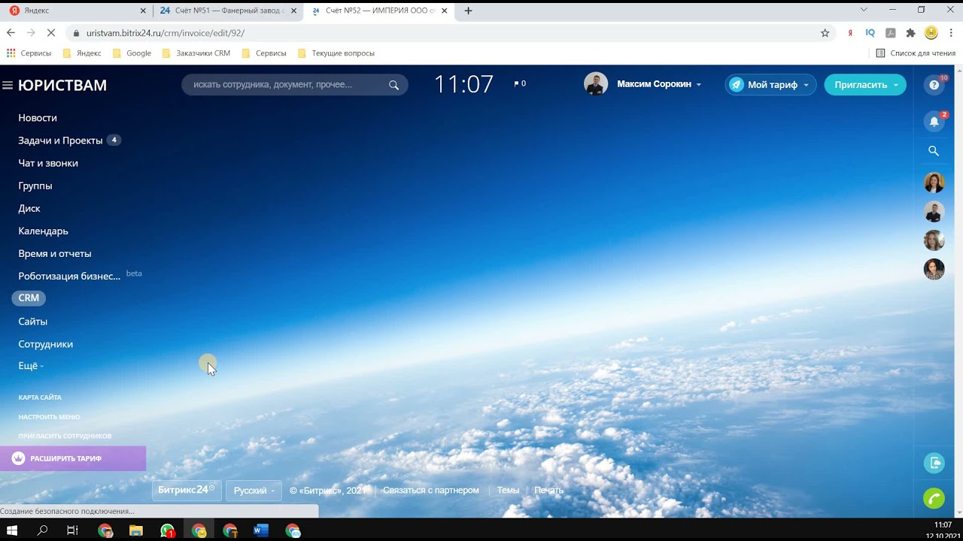Open the Windows Task View button
The image size is (963, 541).
72,530
